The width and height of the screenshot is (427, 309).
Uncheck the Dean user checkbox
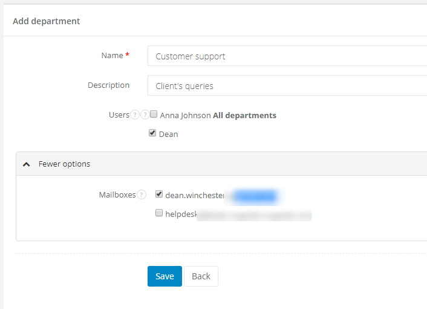click(x=152, y=133)
